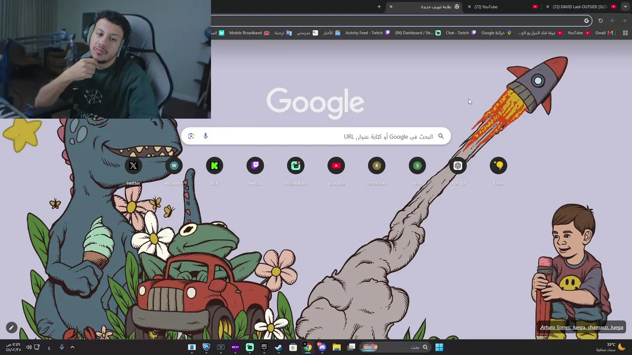The height and width of the screenshot is (355, 632).
Task: Open the Google Maps خرائط bookmark
Action: 496,33
